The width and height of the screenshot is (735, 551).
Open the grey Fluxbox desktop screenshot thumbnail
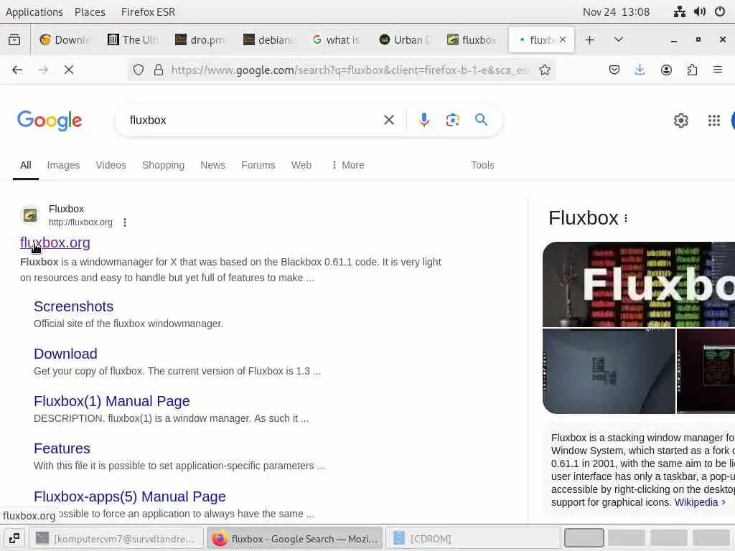[x=609, y=371]
